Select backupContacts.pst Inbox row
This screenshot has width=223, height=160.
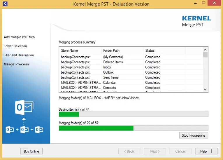(131, 67)
